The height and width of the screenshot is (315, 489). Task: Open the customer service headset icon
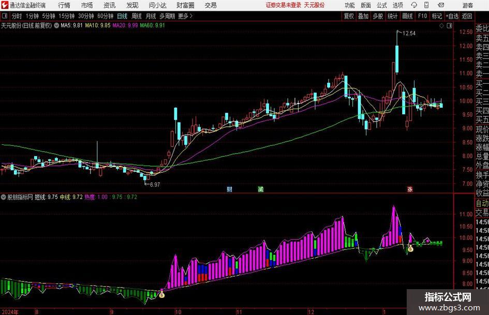pos(414,5)
